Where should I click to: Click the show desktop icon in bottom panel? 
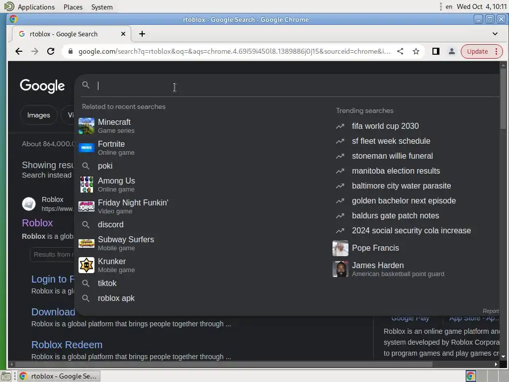pyautogui.click(x=6, y=376)
